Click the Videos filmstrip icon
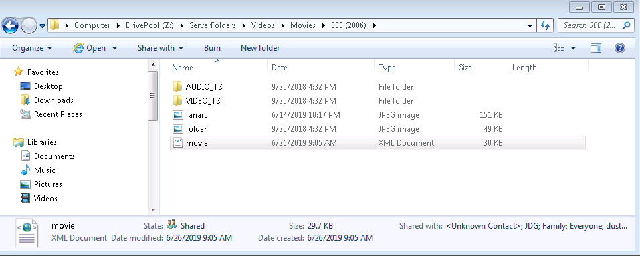Viewport: 640px width, 256px height. point(25,198)
